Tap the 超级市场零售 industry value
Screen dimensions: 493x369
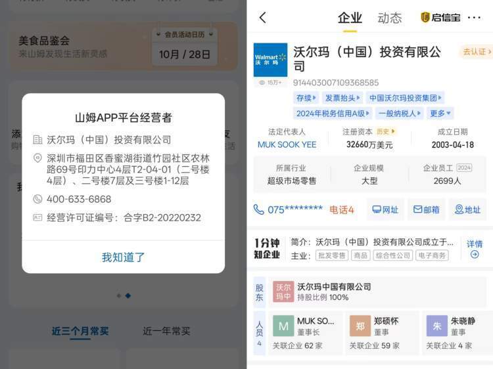pyautogui.click(x=291, y=181)
